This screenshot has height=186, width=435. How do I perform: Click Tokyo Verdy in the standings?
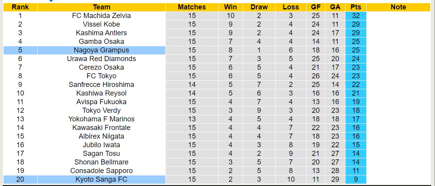(101, 110)
